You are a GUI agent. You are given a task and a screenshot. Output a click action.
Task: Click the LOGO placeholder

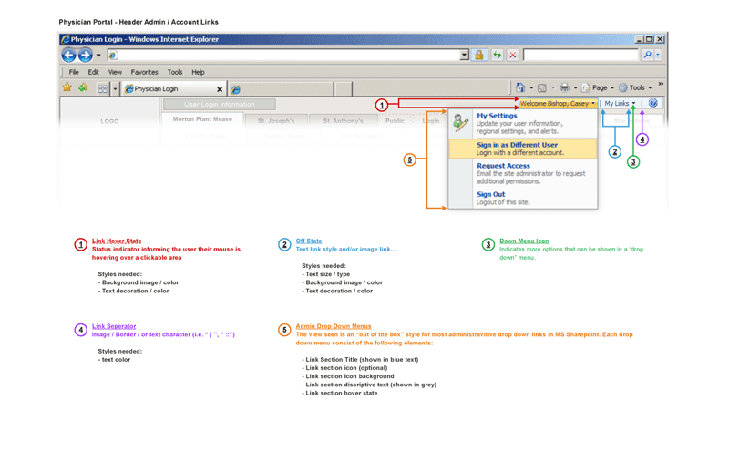(x=109, y=121)
